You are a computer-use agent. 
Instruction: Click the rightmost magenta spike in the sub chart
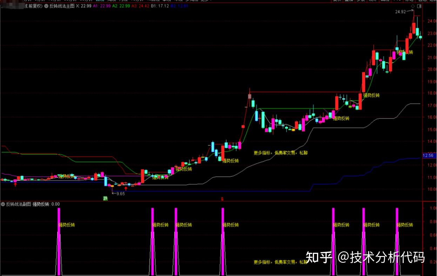click(397, 241)
